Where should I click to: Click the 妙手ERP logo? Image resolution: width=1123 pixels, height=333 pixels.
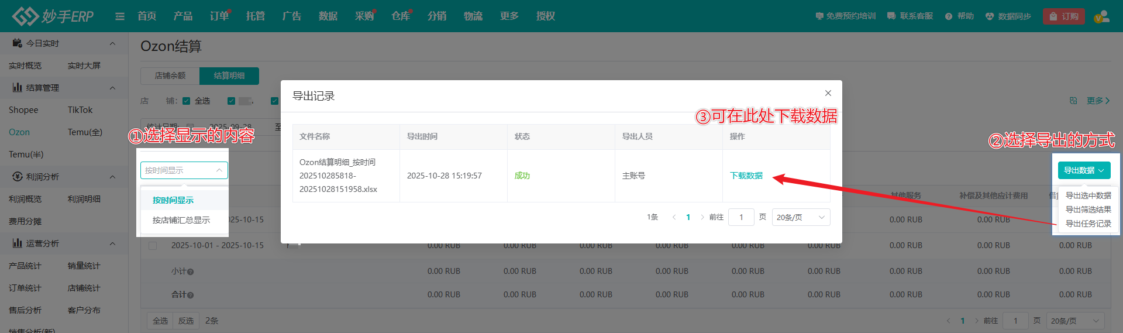pos(53,16)
